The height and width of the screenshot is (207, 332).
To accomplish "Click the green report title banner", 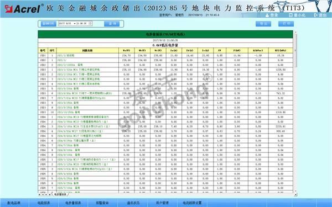I will [165, 34].
